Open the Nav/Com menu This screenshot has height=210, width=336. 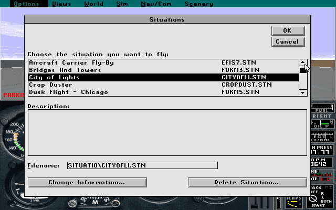tap(155, 4)
